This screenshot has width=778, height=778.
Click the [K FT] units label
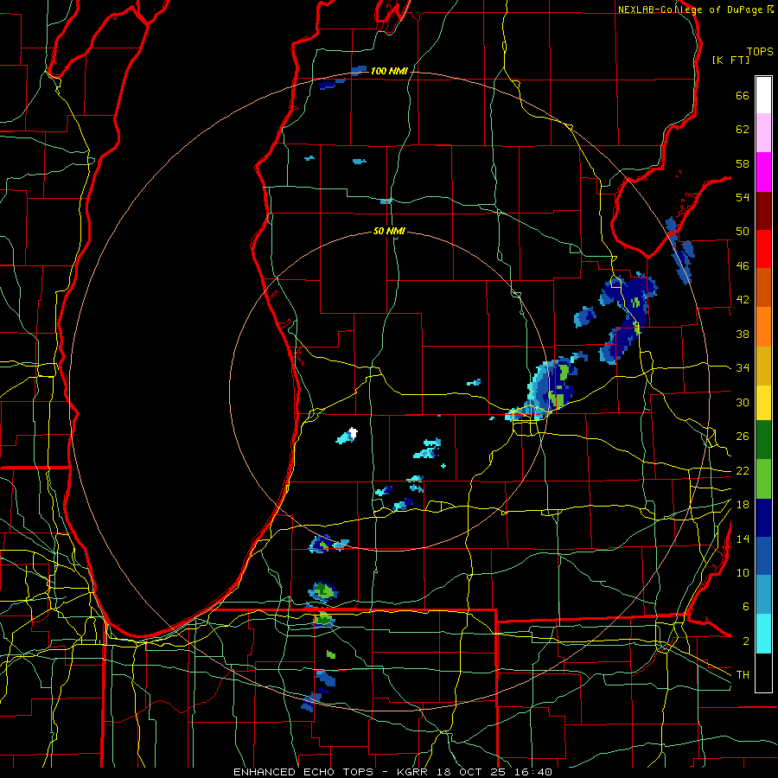click(730, 61)
